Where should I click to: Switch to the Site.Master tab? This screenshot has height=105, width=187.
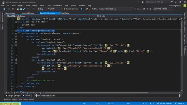pos(65,13)
